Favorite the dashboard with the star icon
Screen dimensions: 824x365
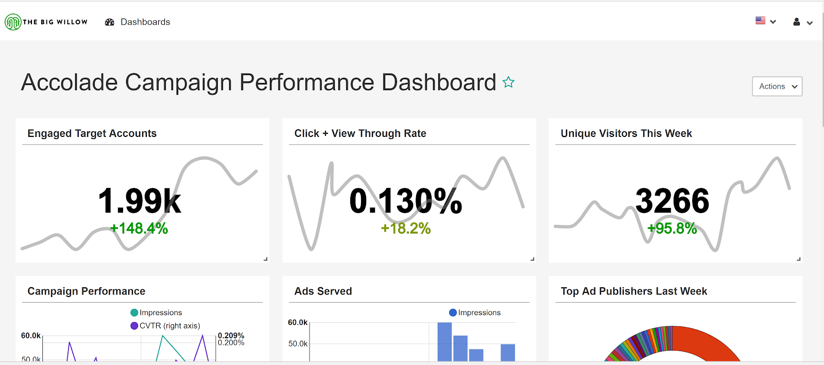tap(508, 82)
